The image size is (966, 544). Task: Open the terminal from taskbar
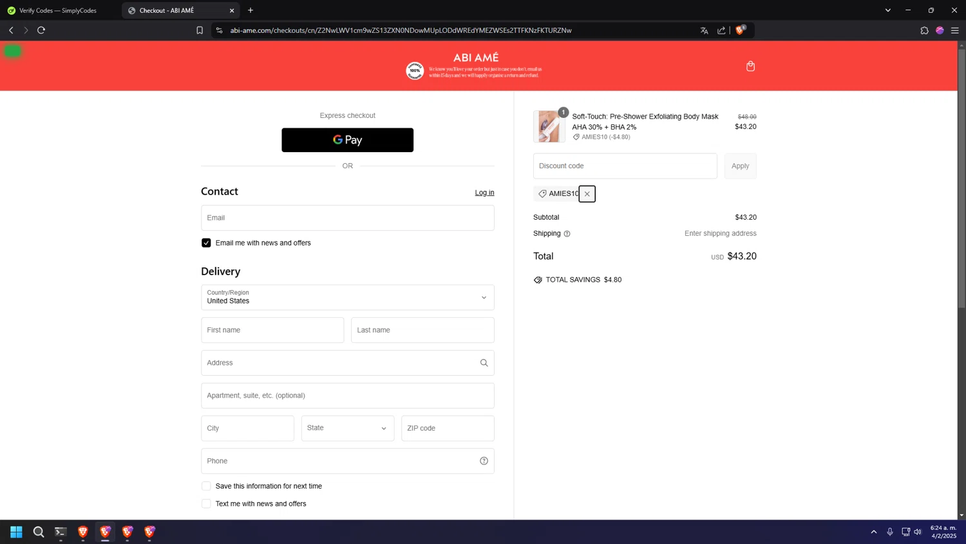61,532
